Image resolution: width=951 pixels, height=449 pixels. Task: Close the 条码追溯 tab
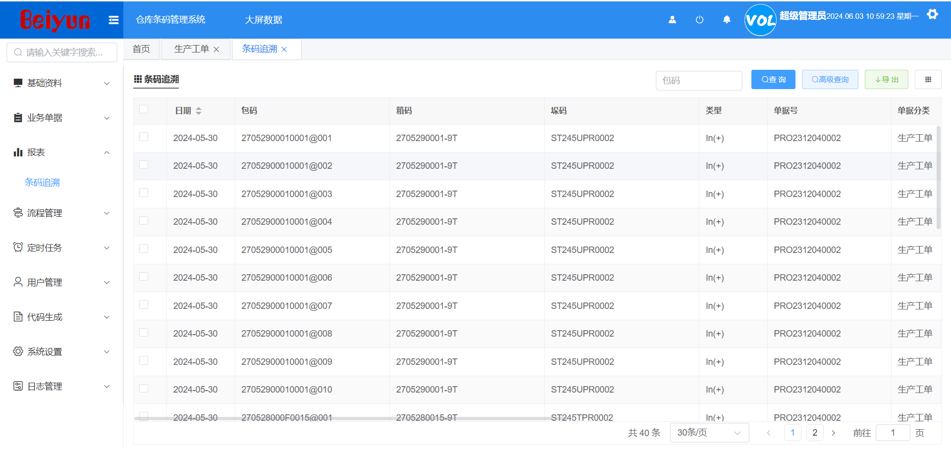click(284, 50)
